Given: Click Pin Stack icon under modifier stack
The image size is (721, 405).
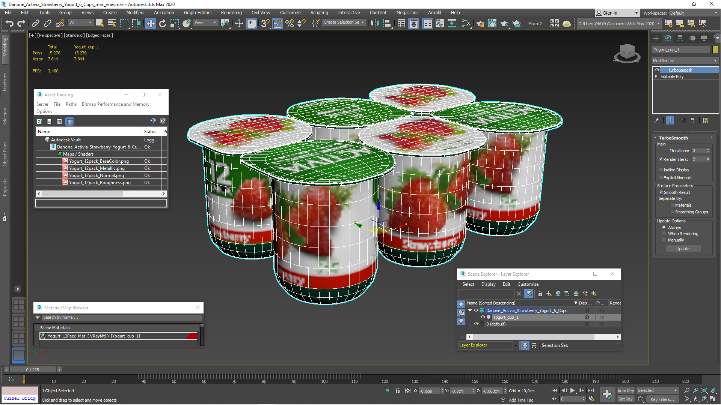Looking at the screenshot, I should click(x=656, y=120).
